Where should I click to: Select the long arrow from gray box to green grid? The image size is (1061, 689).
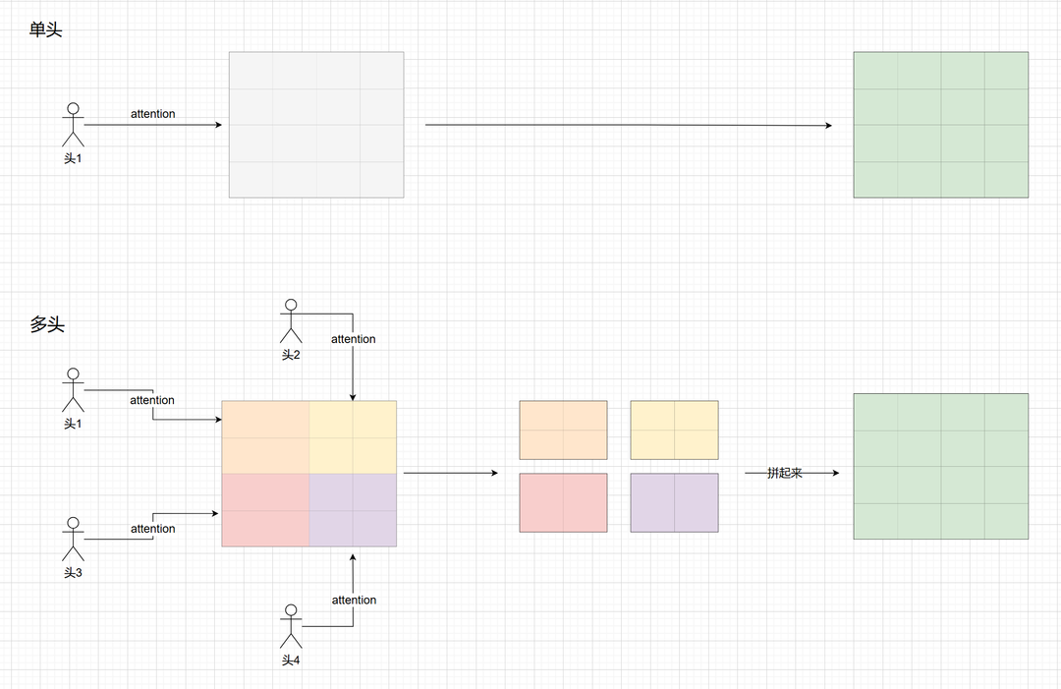click(x=629, y=125)
